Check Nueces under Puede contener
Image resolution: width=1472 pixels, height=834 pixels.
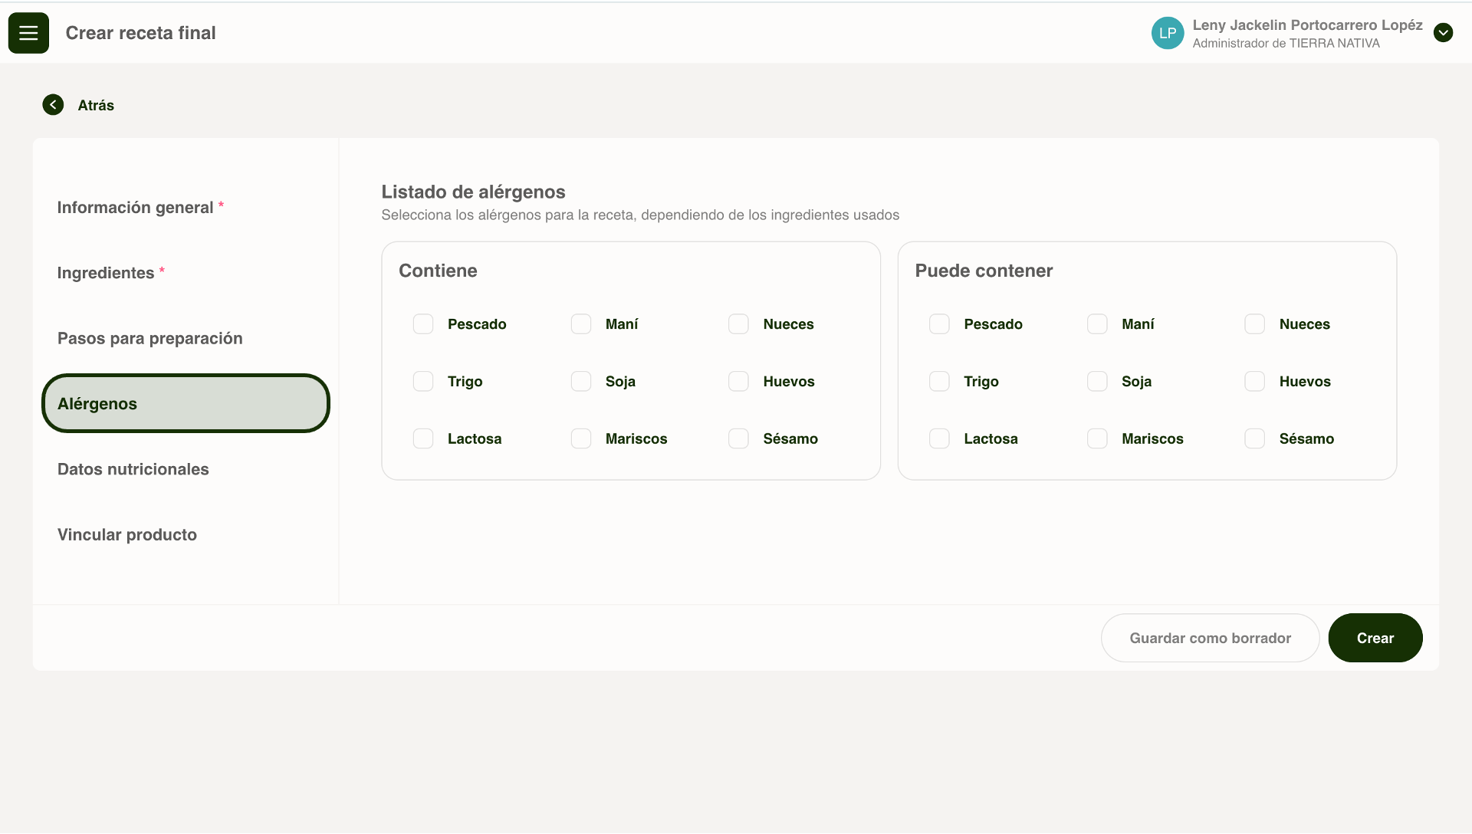pyautogui.click(x=1254, y=324)
